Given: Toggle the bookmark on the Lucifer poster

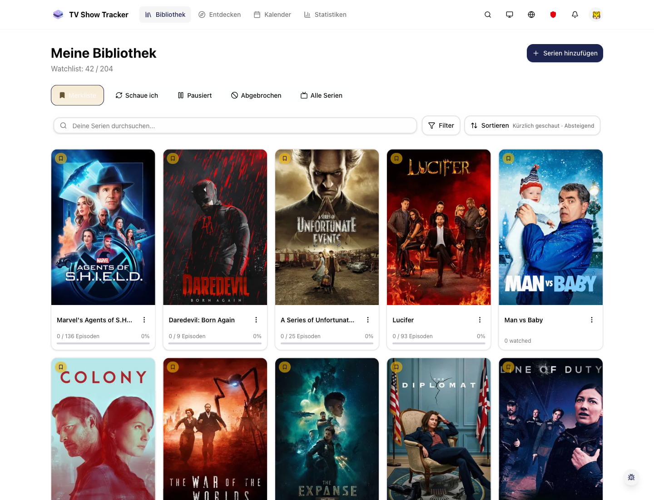Looking at the screenshot, I should 396,158.
